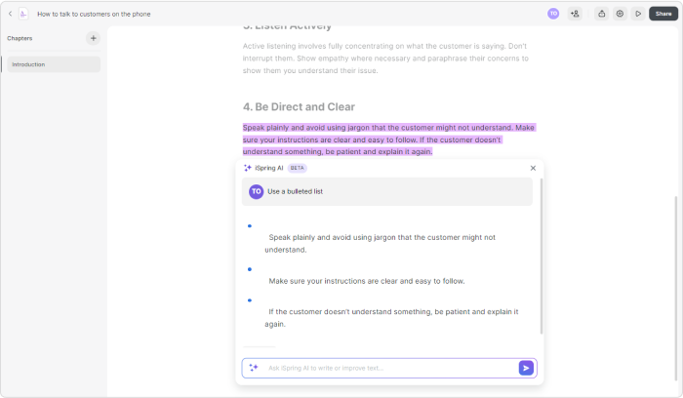This screenshot has height=398, width=683.
Task: Open the TO user avatar in header
Action: 553,14
